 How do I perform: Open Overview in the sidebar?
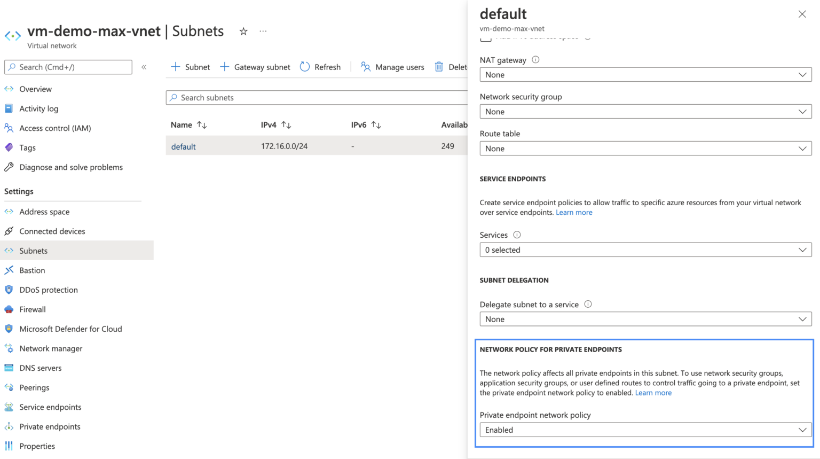35,89
